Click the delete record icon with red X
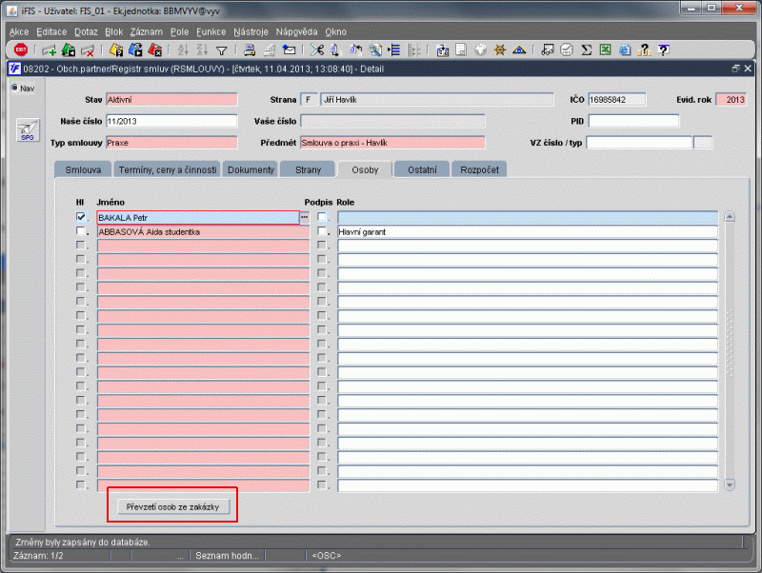 [88, 49]
